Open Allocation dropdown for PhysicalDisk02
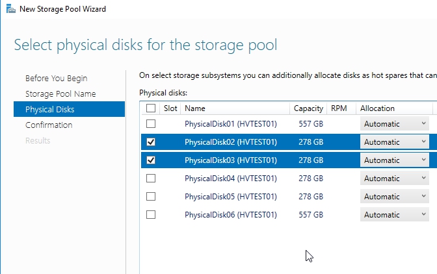 click(x=394, y=142)
